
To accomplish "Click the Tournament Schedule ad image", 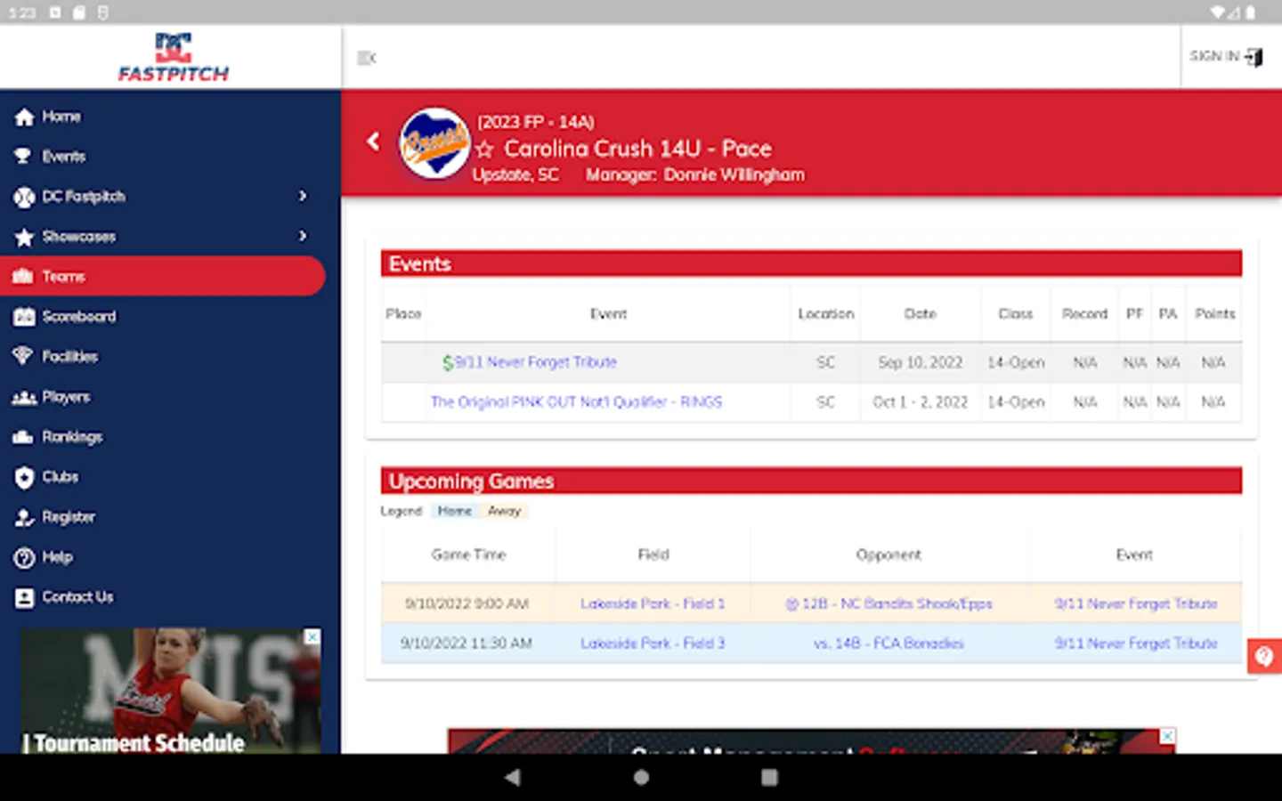I will [x=171, y=691].
